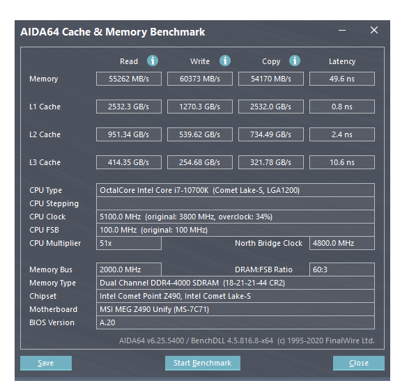Click the Motherboard name field
This screenshot has width=393, height=383.
coord(236,309)
